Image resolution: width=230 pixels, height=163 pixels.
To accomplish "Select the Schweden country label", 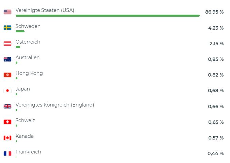I will pyautogui.click(x=28, y=26).
